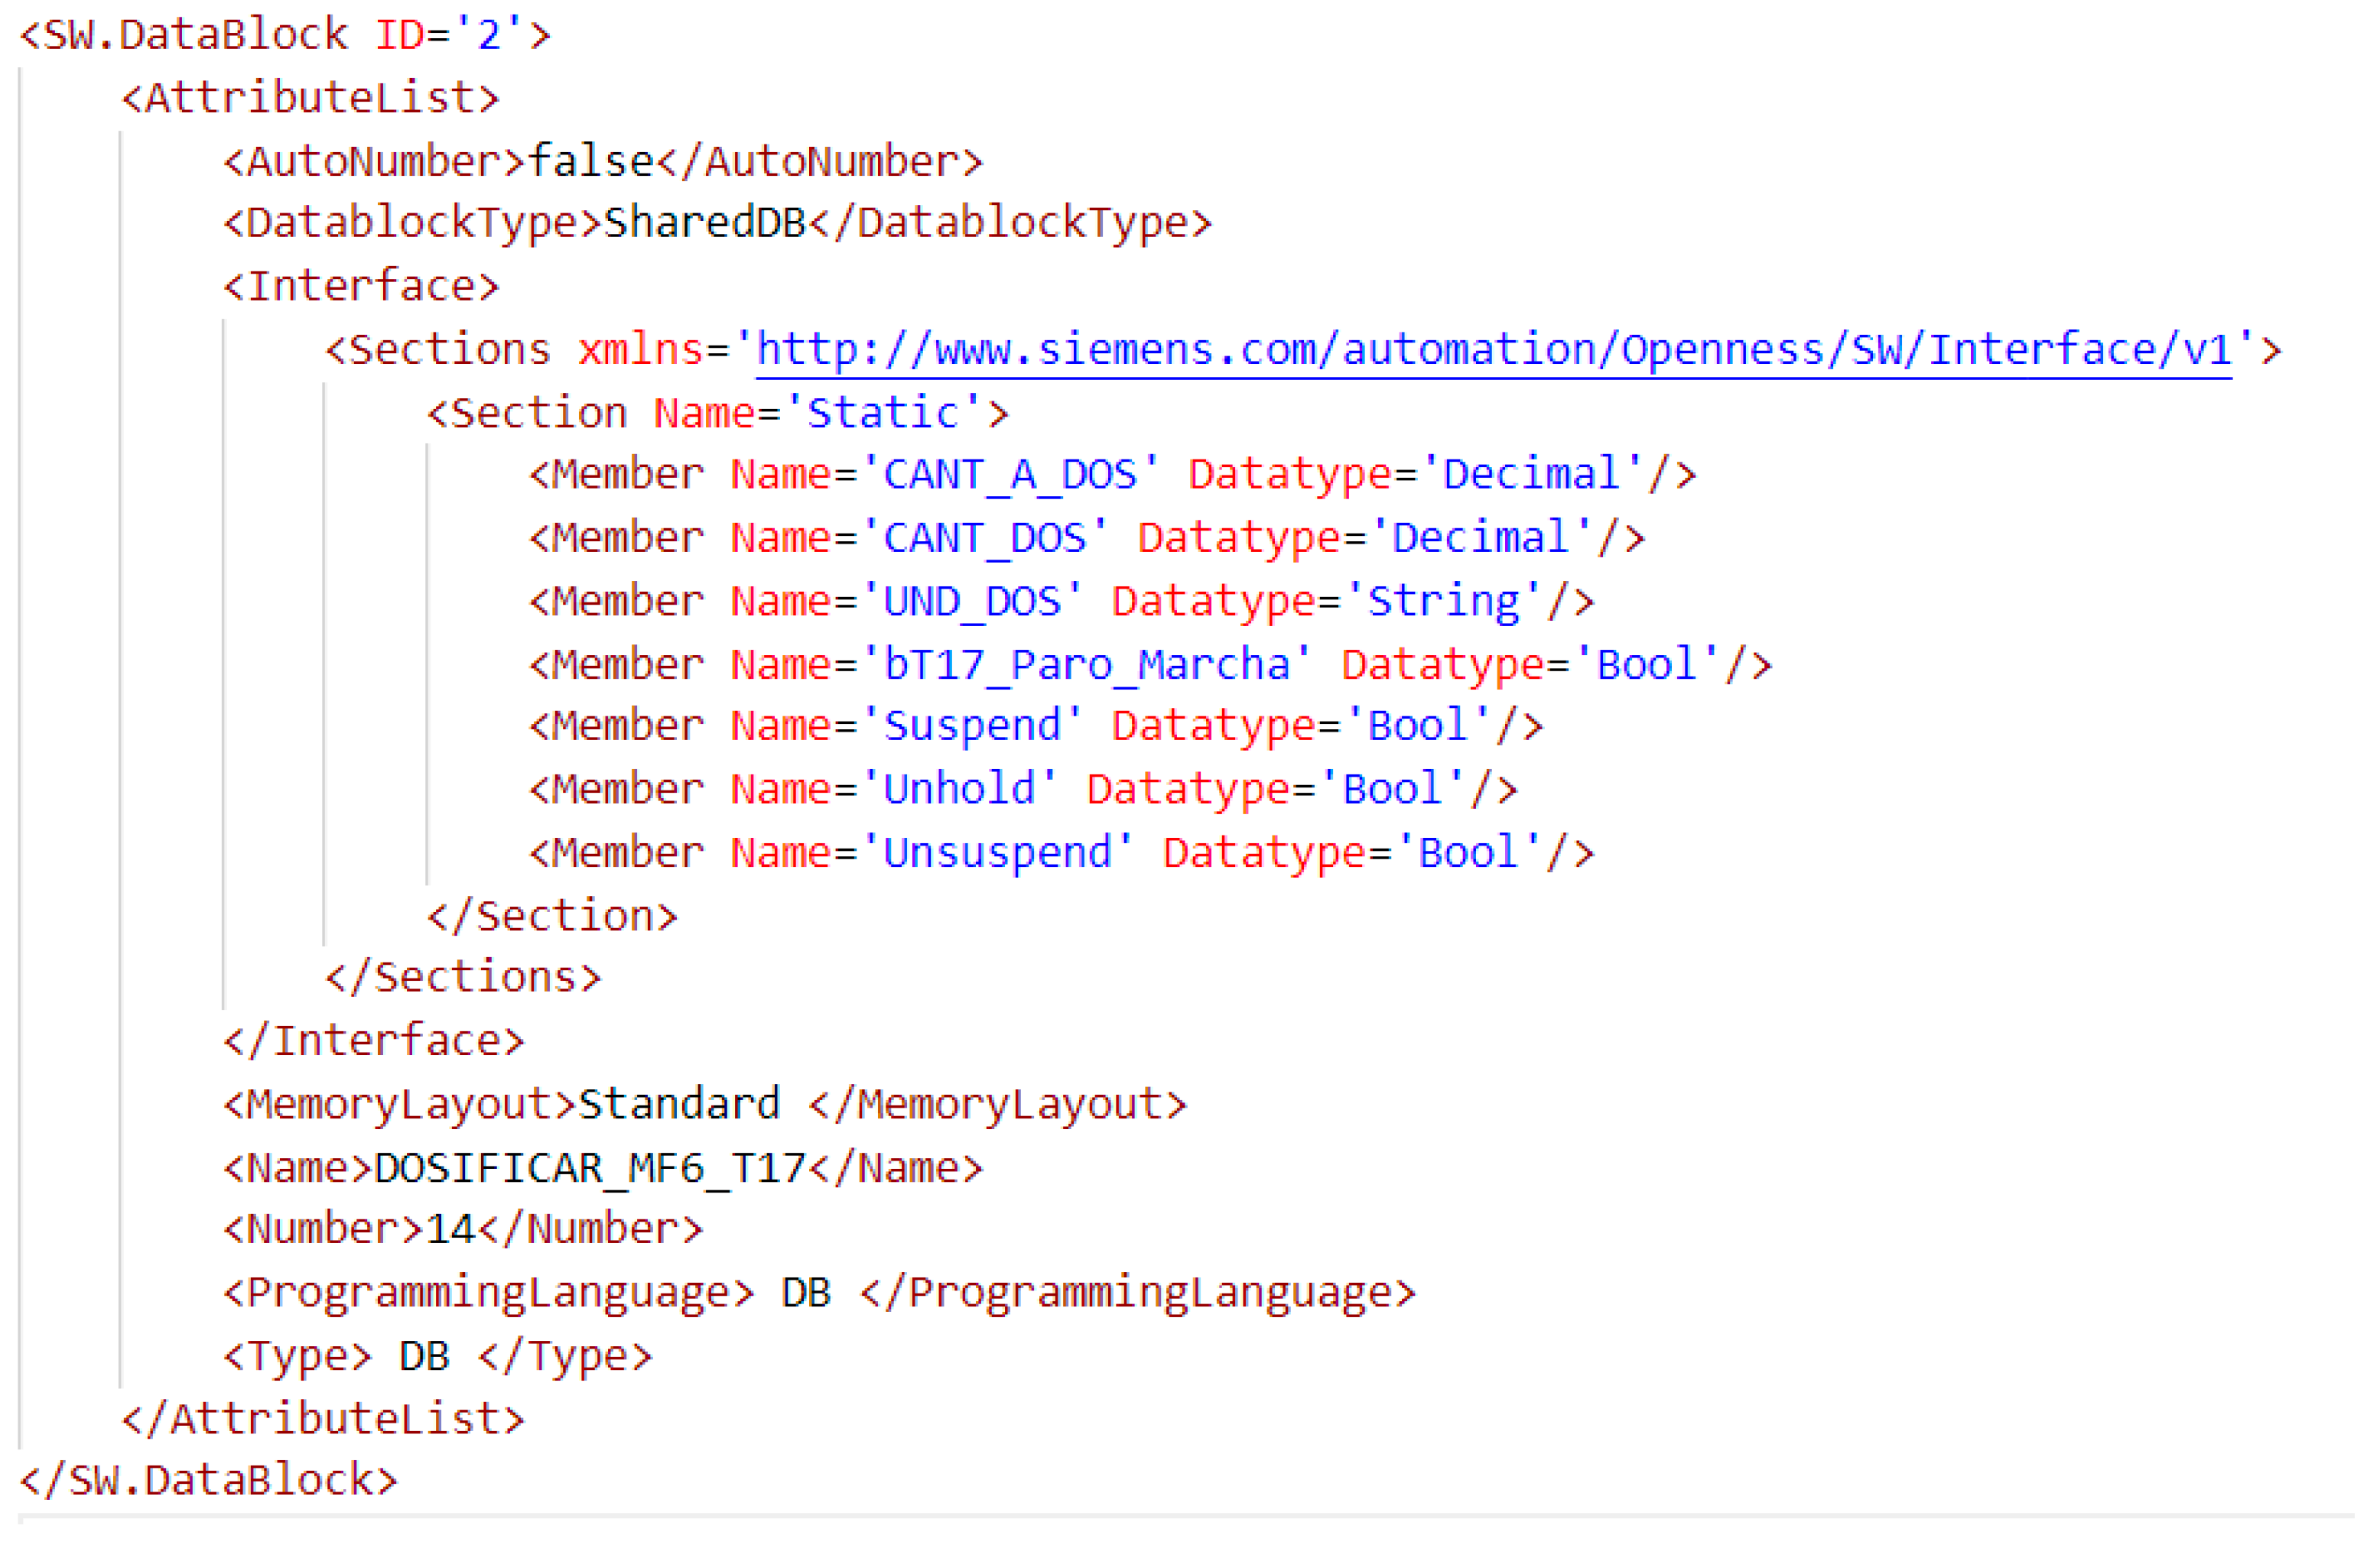The height and width of the screenshot is (1545, 2380).
Task: Click the Unhold member name
Action: click(958, 790)
